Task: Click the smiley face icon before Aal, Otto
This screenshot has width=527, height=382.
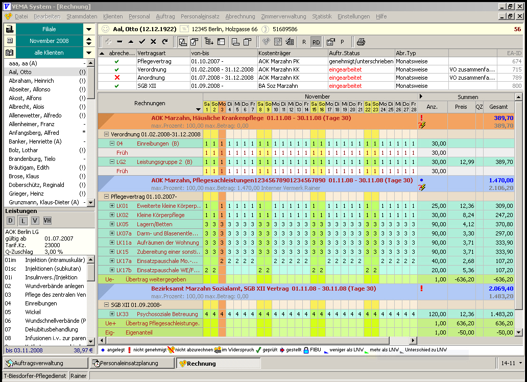Action: pyautogui.click(x=105, y=29)
